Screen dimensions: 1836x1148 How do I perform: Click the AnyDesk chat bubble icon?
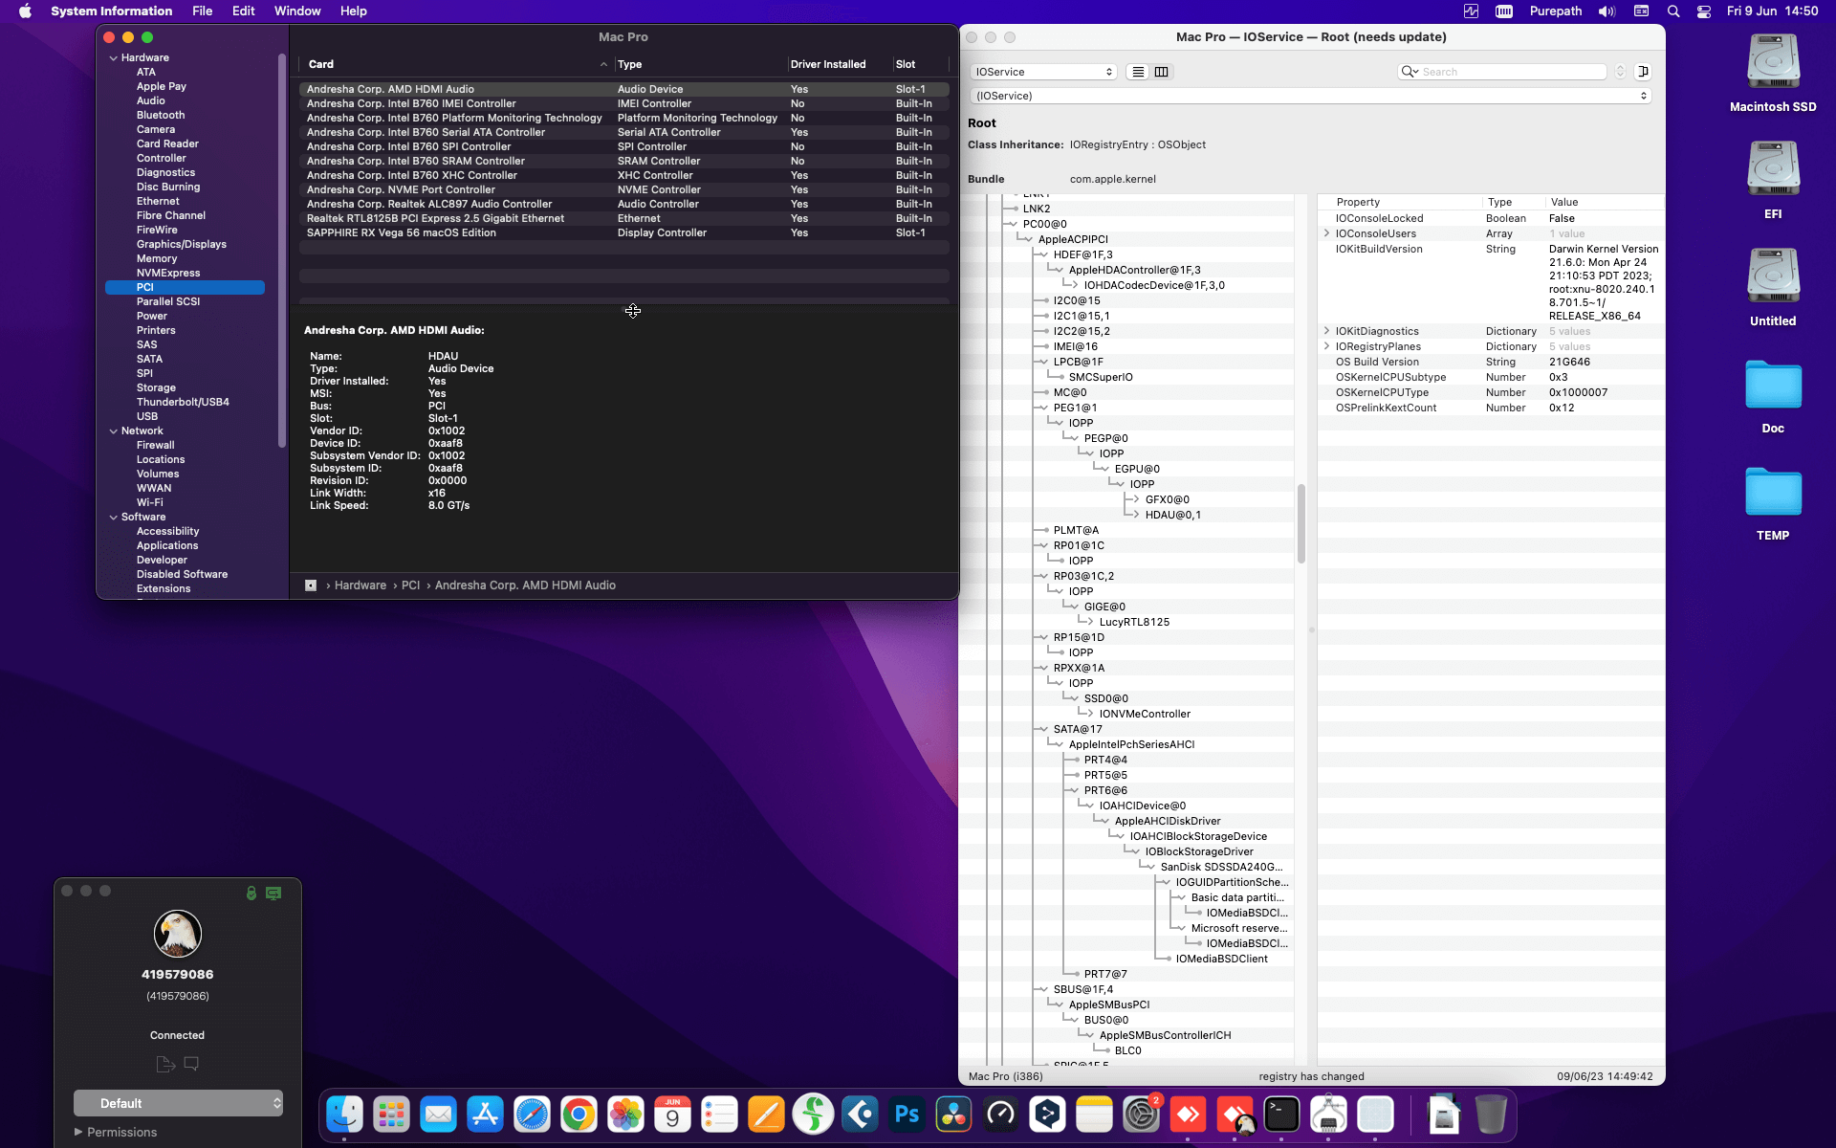(191, 1063)
